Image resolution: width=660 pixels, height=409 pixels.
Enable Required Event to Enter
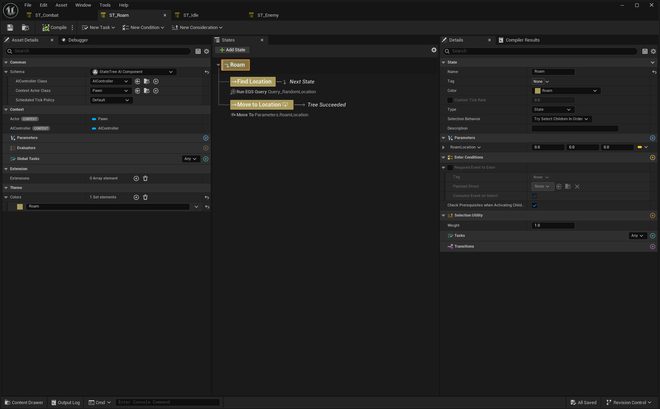point(450,168)
